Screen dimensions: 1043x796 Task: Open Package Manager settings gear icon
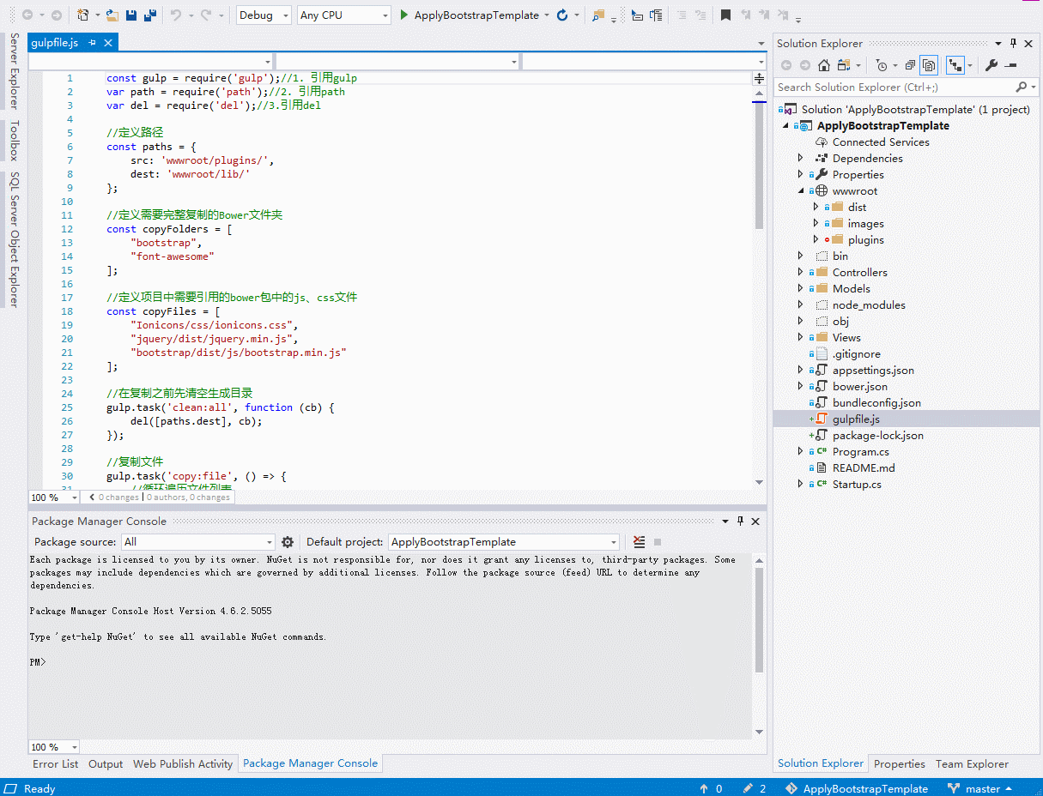click(288, 542)
